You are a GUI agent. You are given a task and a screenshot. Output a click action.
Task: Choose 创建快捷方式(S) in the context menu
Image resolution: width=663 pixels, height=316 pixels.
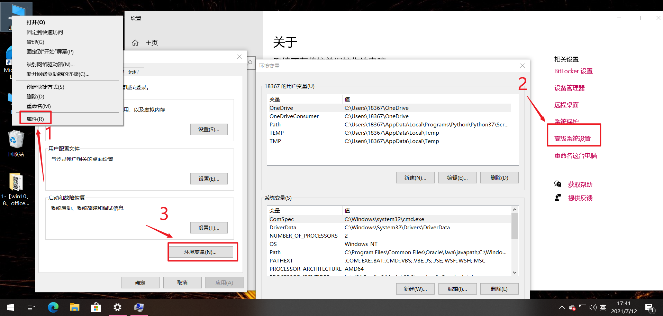click(67, 87)
